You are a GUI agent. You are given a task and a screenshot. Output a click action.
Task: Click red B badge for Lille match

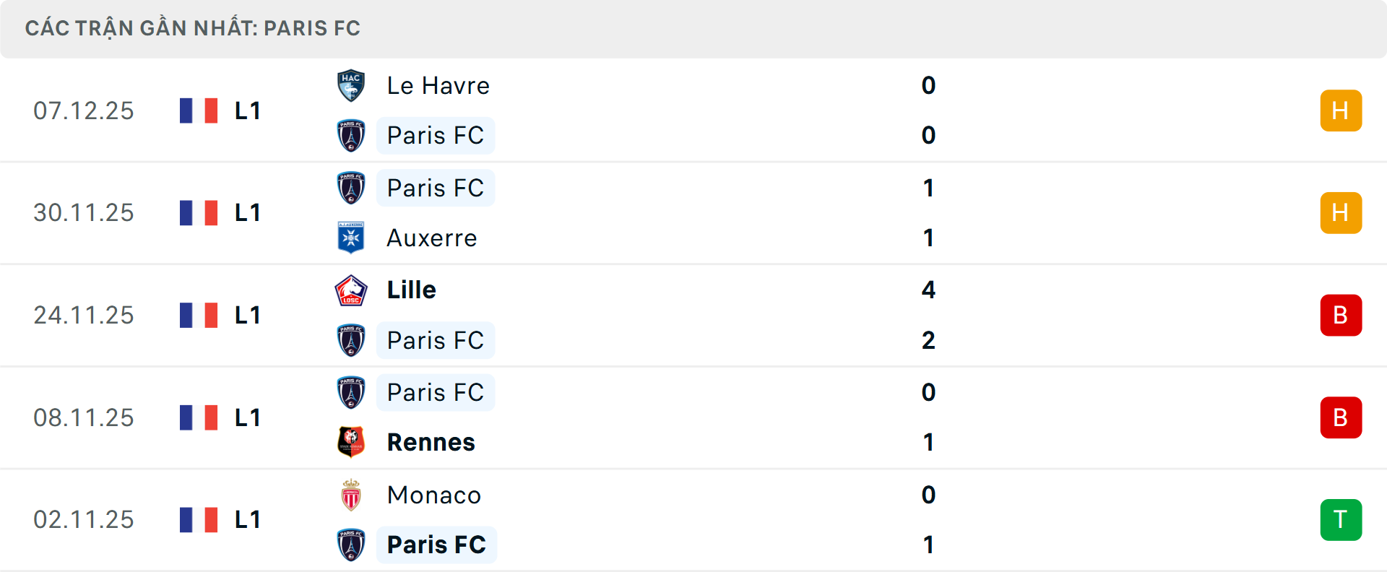[x=1341, y=316]
